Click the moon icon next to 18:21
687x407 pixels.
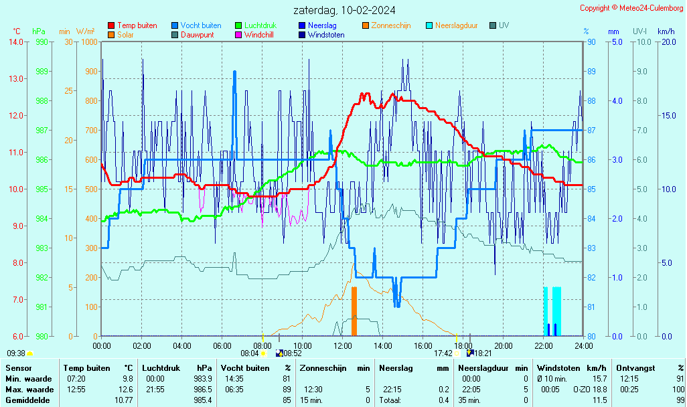[469, 353]
